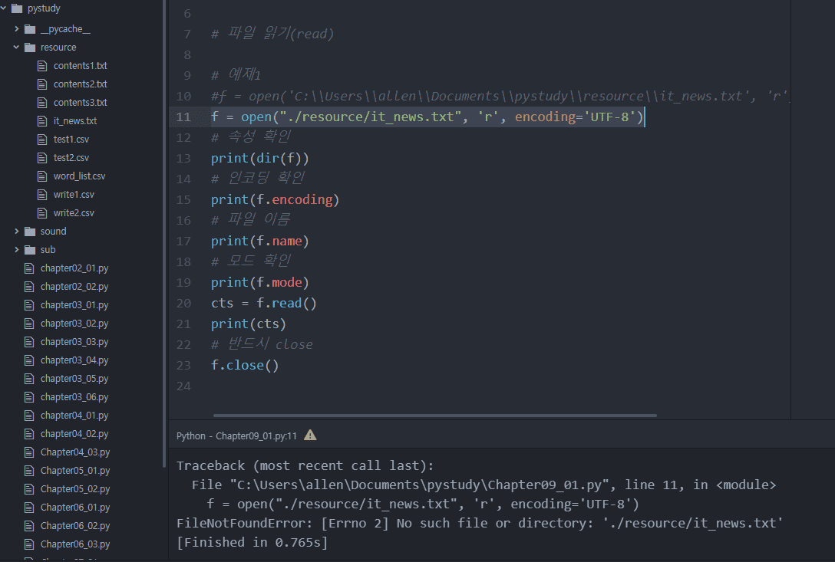Open contents3.txt in the sidebar
This screenshot has width=835, height=562.
click(81, 102)
